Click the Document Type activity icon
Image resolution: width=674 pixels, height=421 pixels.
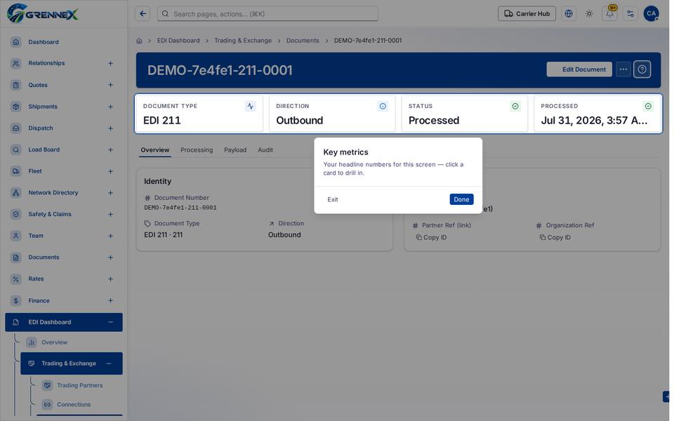pyautogui.click(x=250, y=106)
